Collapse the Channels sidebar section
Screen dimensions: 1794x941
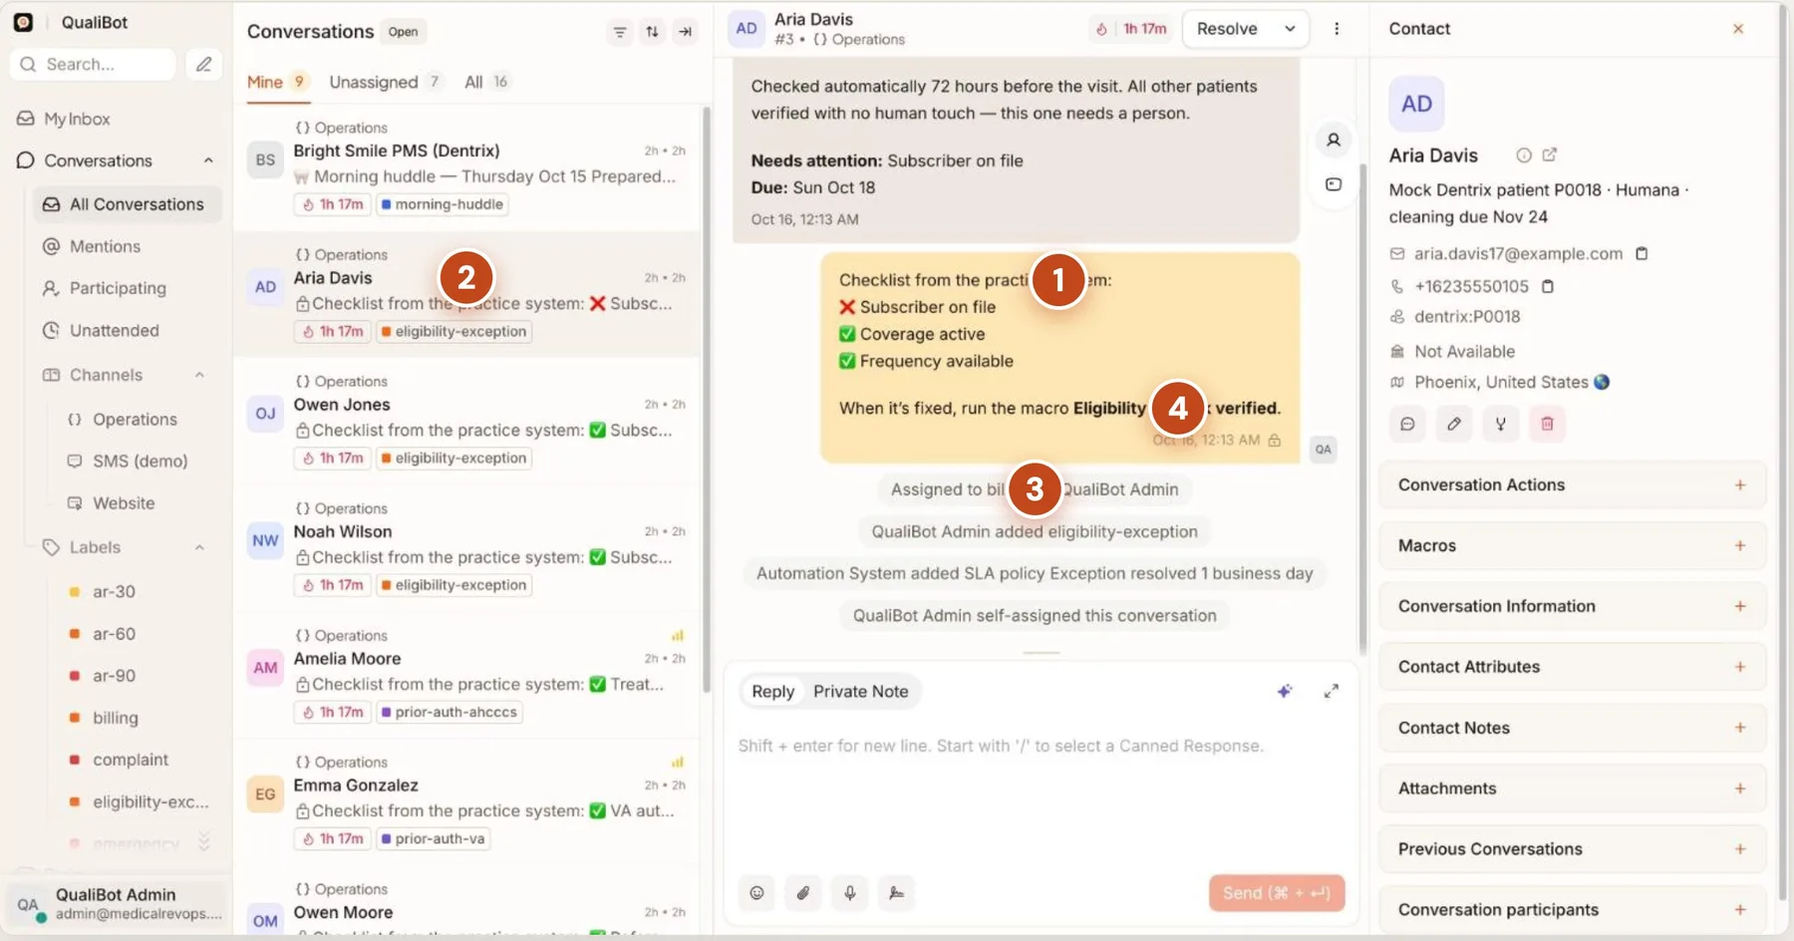[199, 375]
